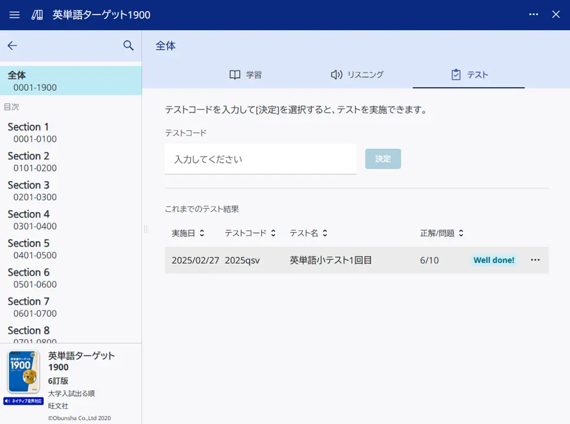
Task: Open the hamburger navigation menu
Action: [14, 15]
